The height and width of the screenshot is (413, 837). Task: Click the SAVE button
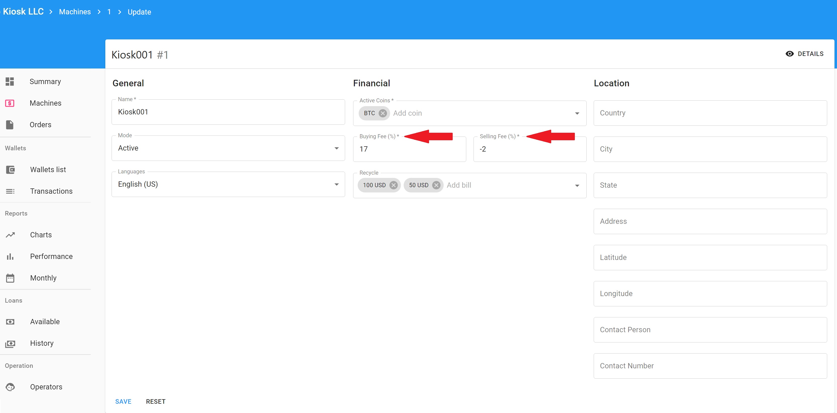tap(123, 401)
